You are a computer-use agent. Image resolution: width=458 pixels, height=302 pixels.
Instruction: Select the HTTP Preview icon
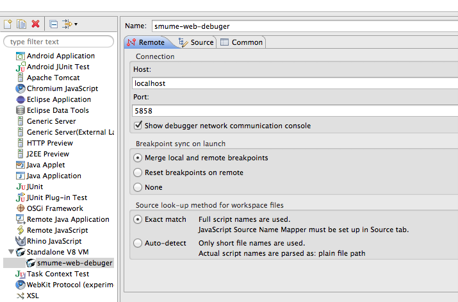click(20, 143)
